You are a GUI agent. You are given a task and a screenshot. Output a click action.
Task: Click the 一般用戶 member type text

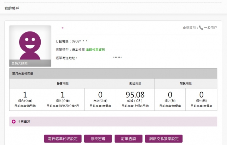tap(211, 28)
